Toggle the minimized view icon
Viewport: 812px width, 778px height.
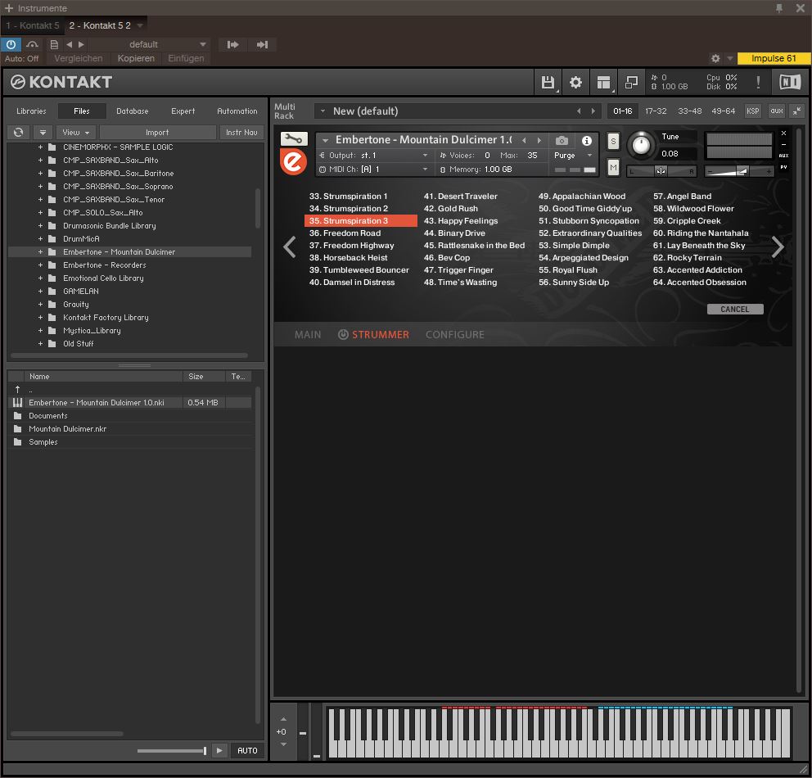tap(631, 83)
